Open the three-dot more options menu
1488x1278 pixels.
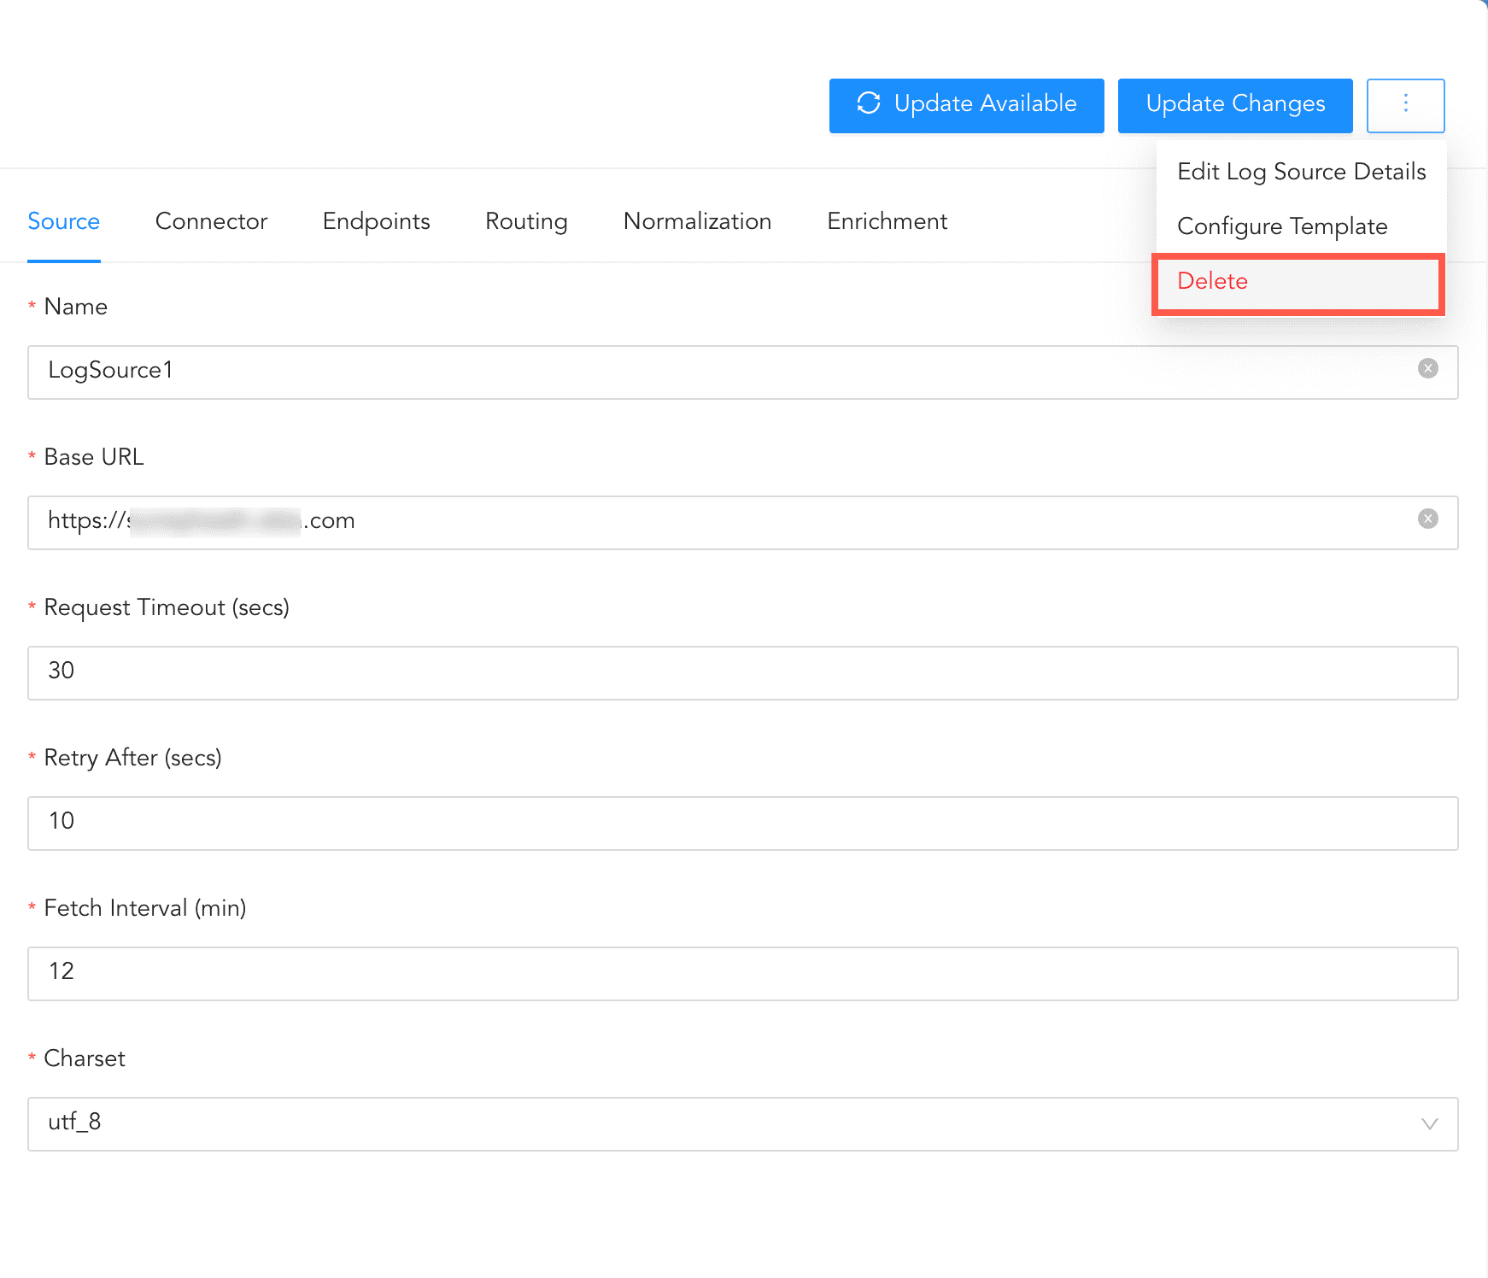point(1405,105)
